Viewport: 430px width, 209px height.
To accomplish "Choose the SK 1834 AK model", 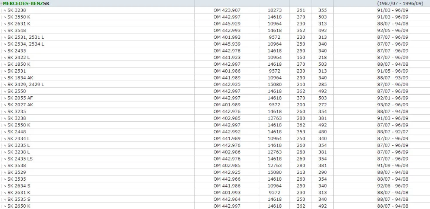I will pos(20,77).
